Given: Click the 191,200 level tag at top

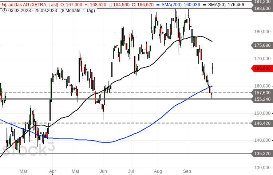Looking at the screenshot, I should 262,2.
